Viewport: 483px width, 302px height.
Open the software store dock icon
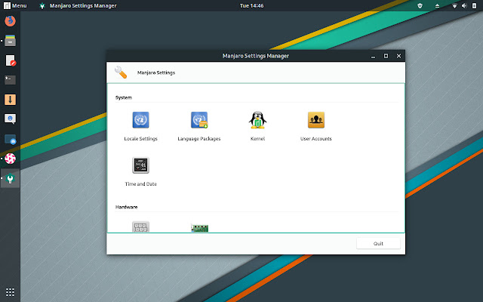pos(10,139)
